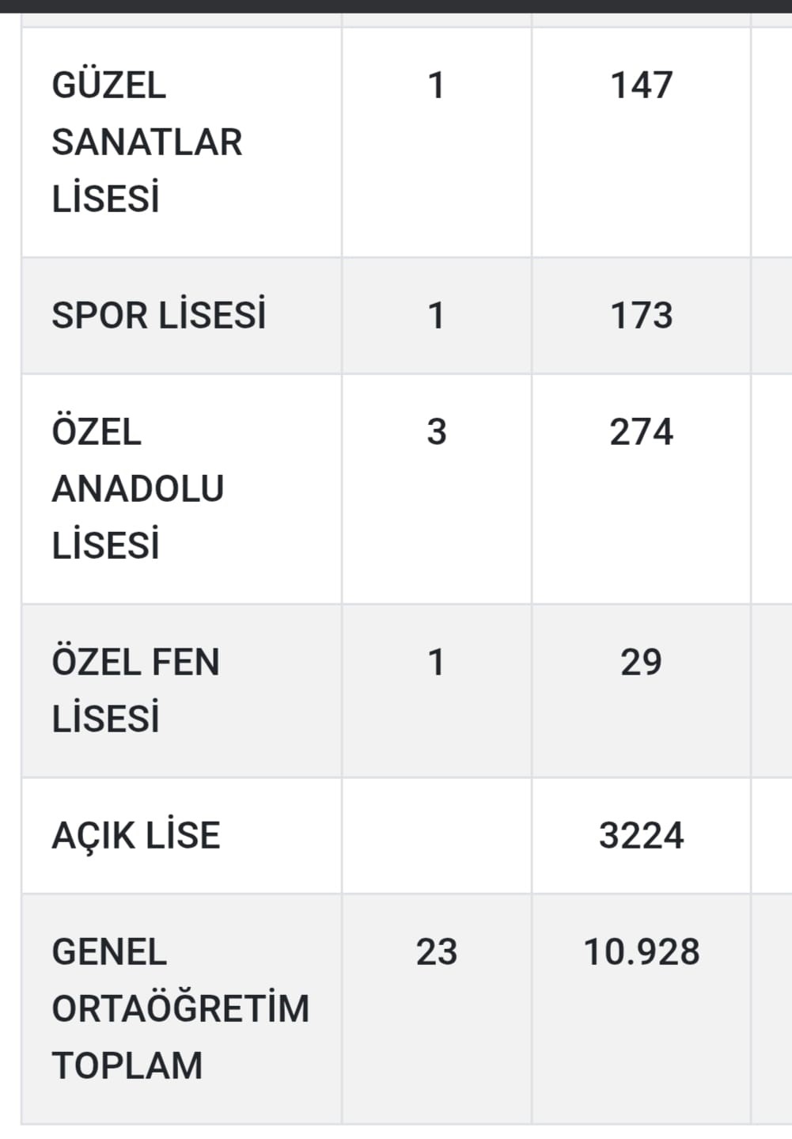
Task: Select the ÖZEL FEN LİSESİ label
Action: coord(135,690)
